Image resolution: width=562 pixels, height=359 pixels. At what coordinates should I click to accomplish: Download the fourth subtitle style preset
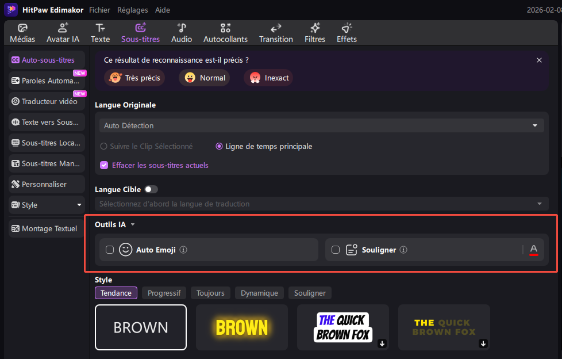(483, 343)
